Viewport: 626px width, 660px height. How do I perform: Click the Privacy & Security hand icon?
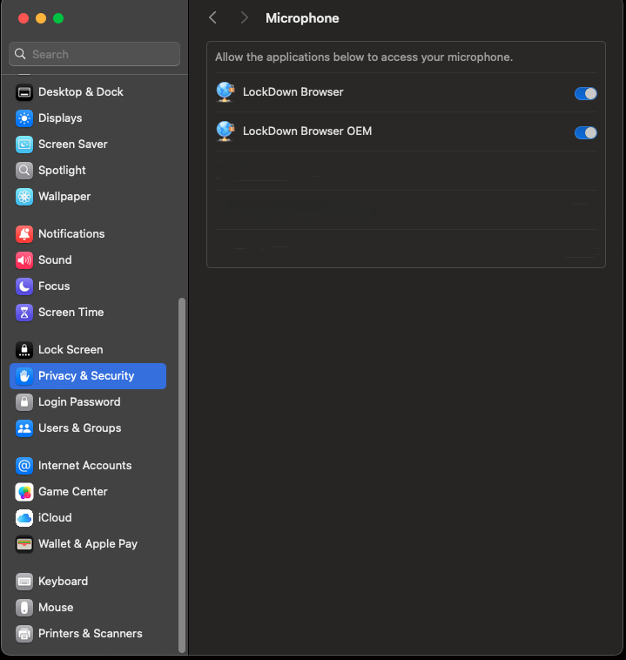click(x=24, y=376)
